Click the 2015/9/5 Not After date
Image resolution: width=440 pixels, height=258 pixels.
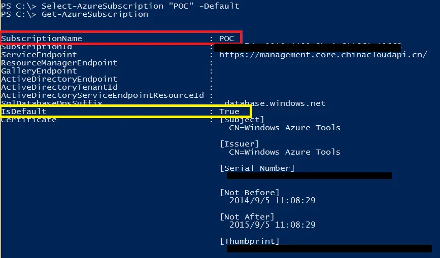[x=273, y=225]
